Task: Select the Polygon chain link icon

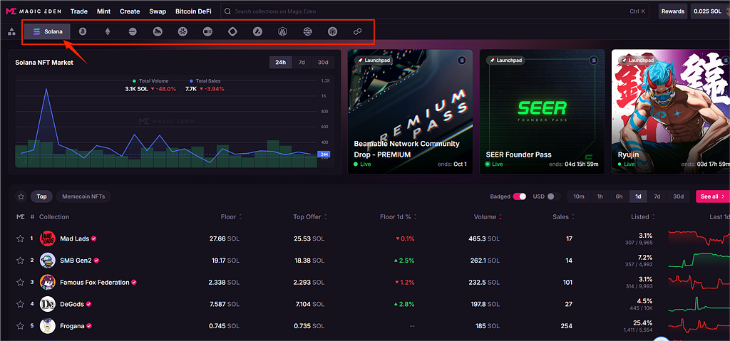Action: [357, 31]
